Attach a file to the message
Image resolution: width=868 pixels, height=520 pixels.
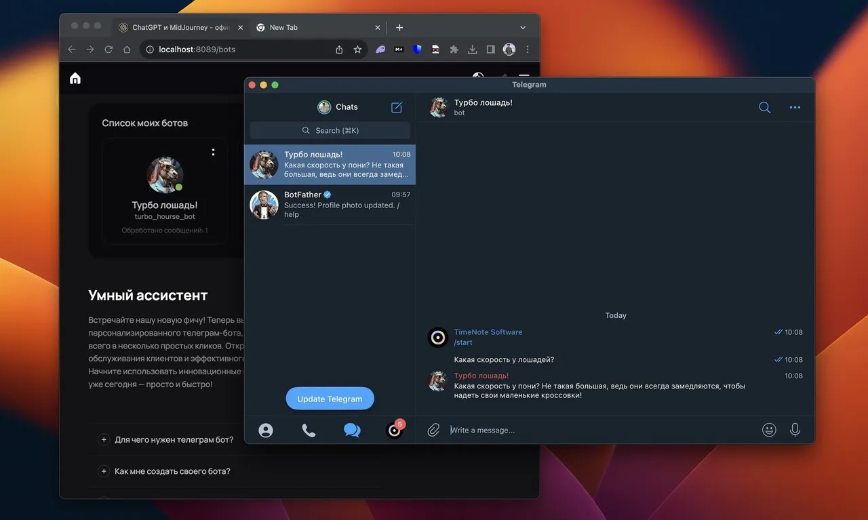pos(433,430)
